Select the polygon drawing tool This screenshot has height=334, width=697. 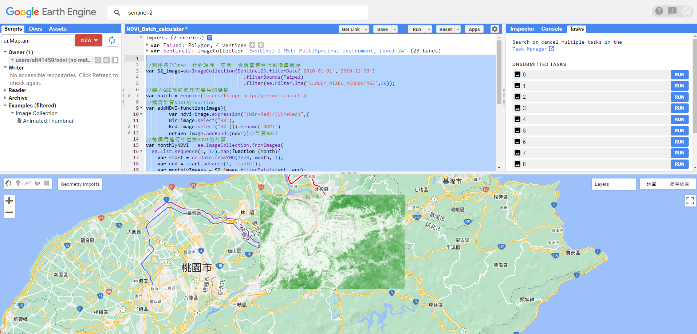click(x=37, y=184)
